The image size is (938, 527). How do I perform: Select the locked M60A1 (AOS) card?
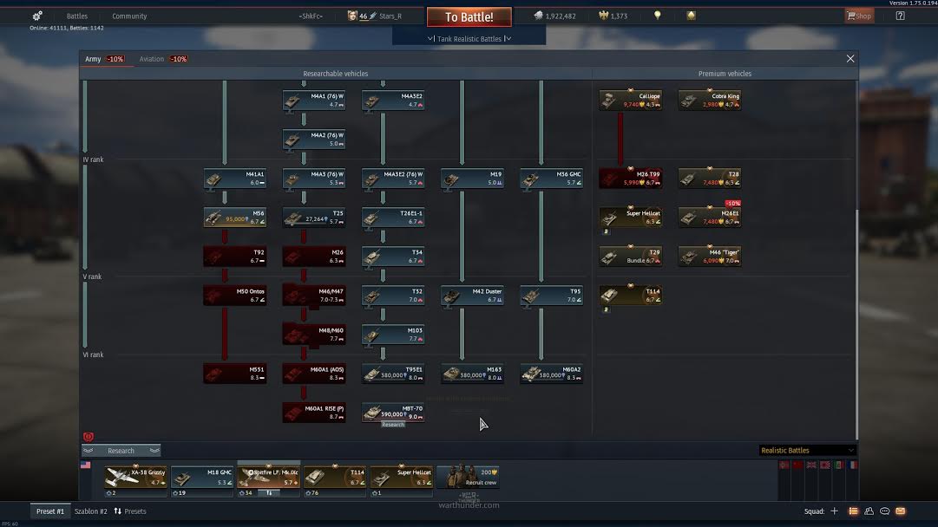coord(313,374)
